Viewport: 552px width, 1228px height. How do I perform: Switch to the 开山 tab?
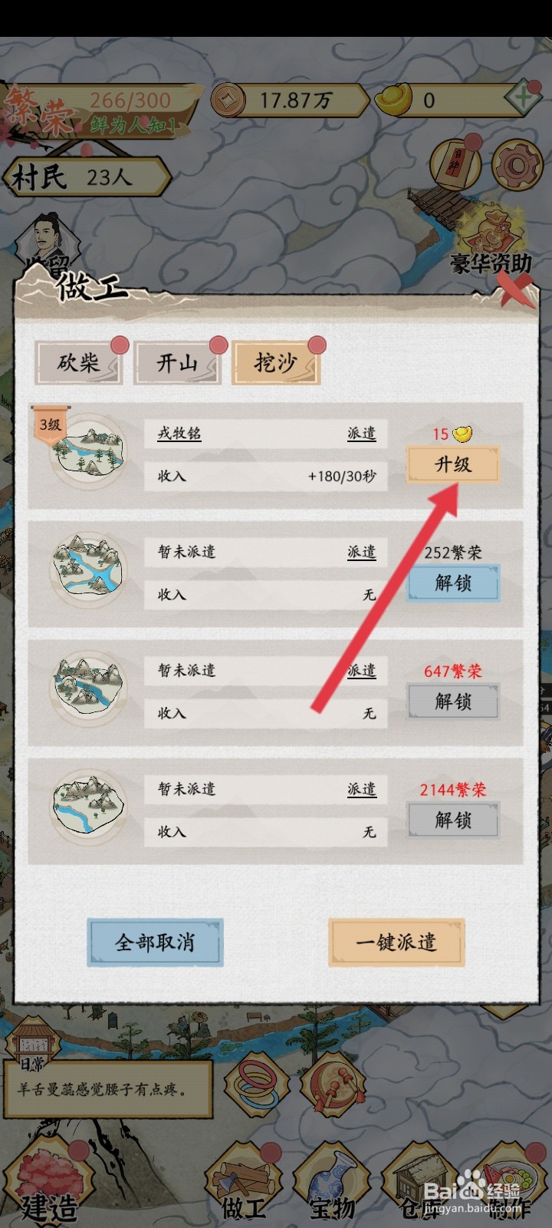pos(178,362)
